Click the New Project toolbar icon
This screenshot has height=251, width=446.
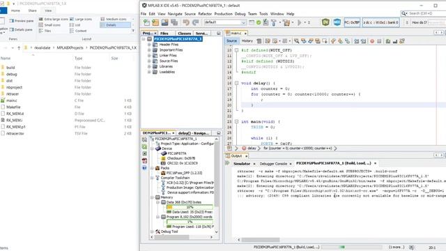point(155,22)
